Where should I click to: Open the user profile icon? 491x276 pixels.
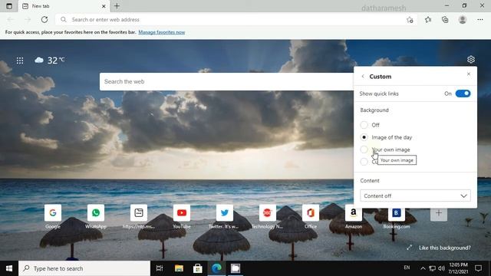point(463,20)
